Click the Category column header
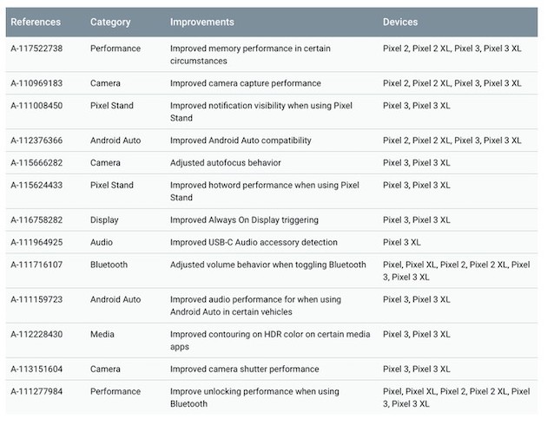This screenshot has width=547, height=425. [x=110, y=22]
